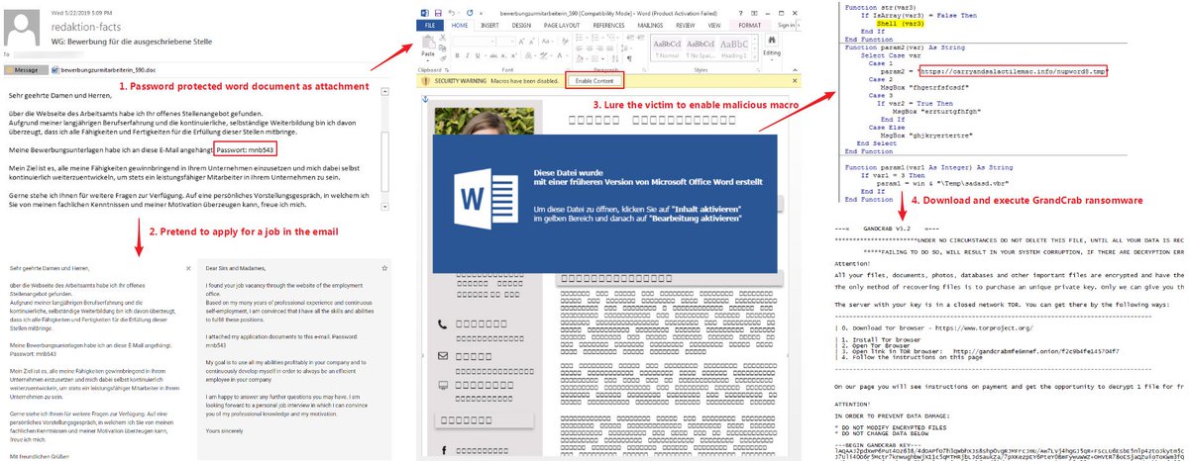Click Sign in on the Word ribbon
The image size is (1189, 461).
(x=786, y=25)
